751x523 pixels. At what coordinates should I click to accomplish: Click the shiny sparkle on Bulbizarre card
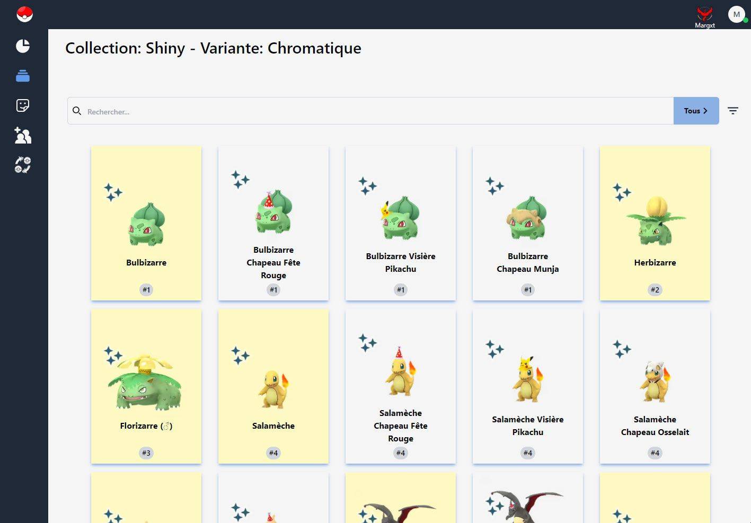click(x=113, y=192)
